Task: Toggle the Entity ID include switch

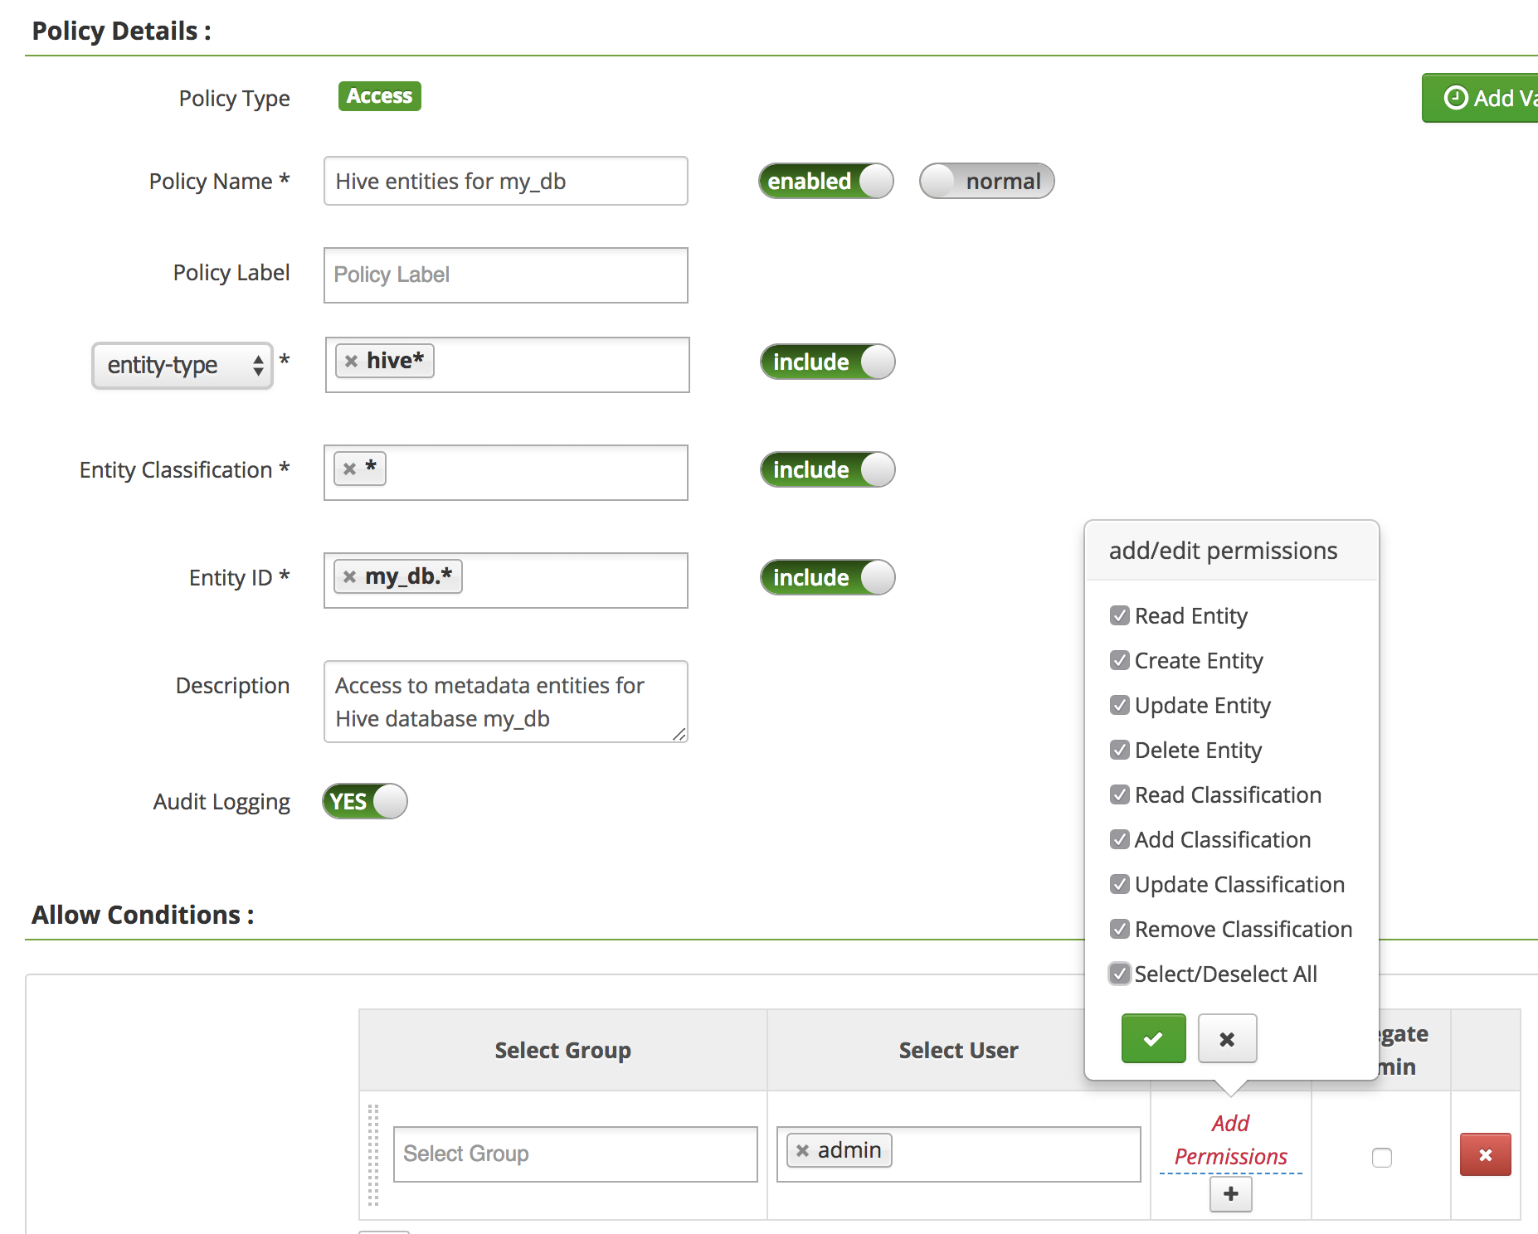Action: 827,577
